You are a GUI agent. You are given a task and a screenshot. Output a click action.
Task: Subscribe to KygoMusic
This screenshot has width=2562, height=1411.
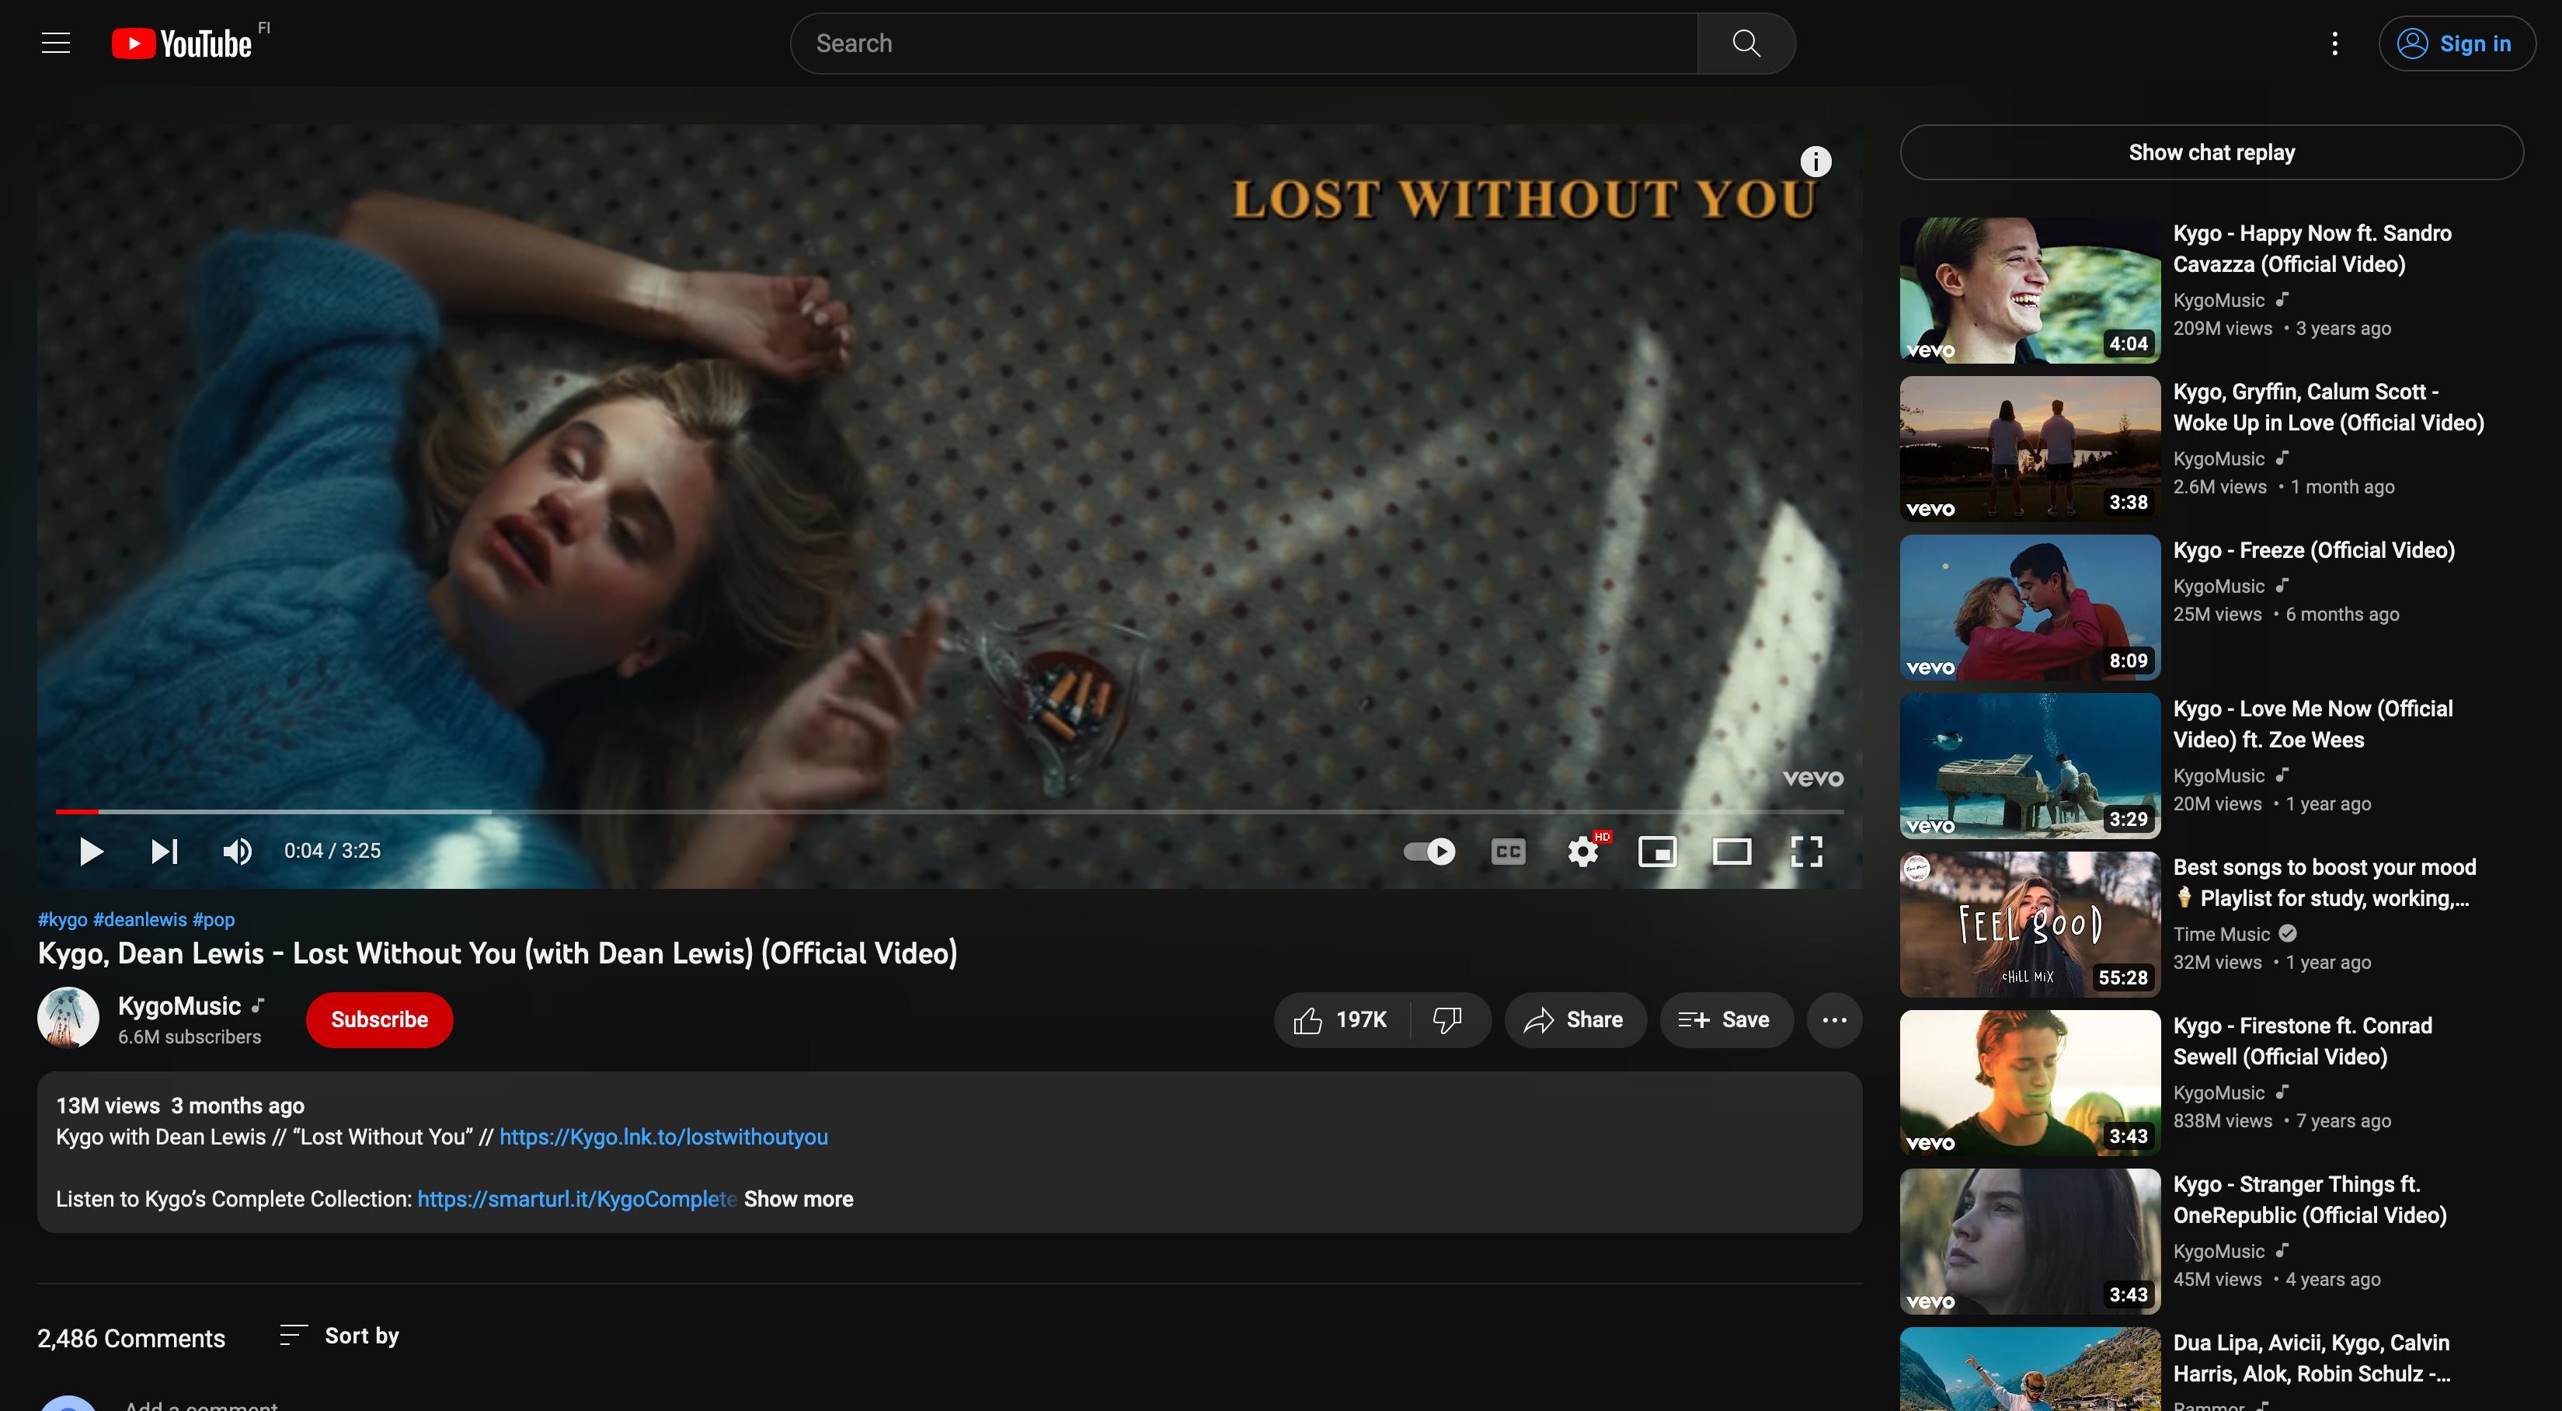pyautogui.click(x=379, y=1019)
